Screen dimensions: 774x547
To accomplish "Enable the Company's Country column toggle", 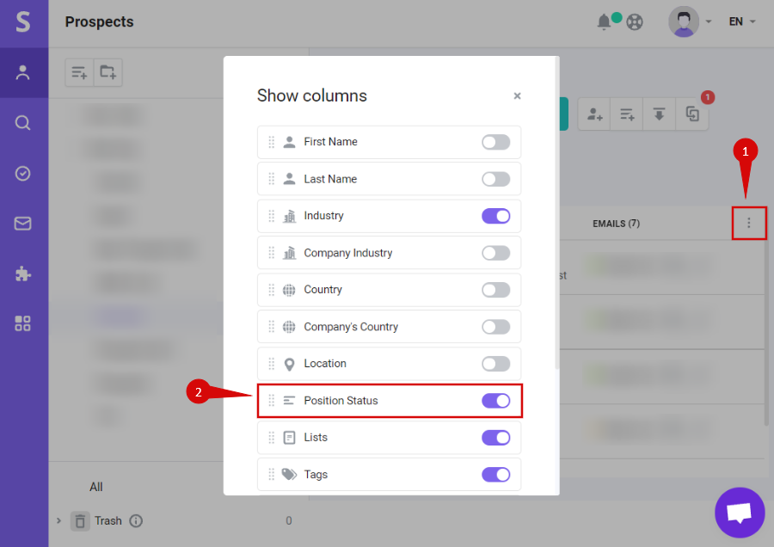I will click(495, 327).
